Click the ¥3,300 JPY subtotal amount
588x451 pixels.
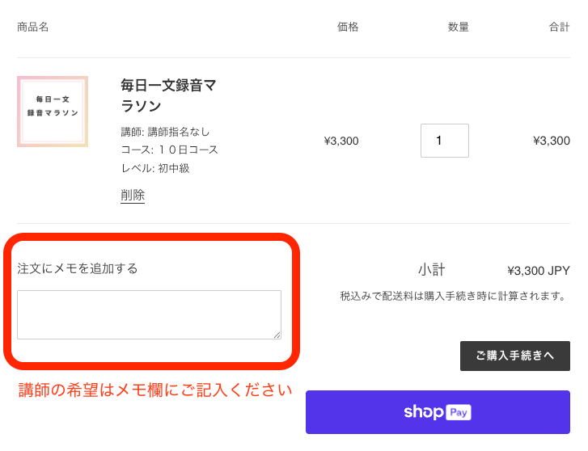(539, 271)
